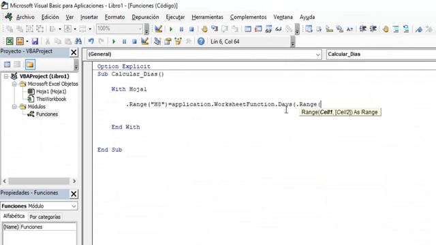The height and width of the screenshot is (245, 436).
Task: Click the Project panel horizontal scrollbar thumb
Action: (39, 181)
